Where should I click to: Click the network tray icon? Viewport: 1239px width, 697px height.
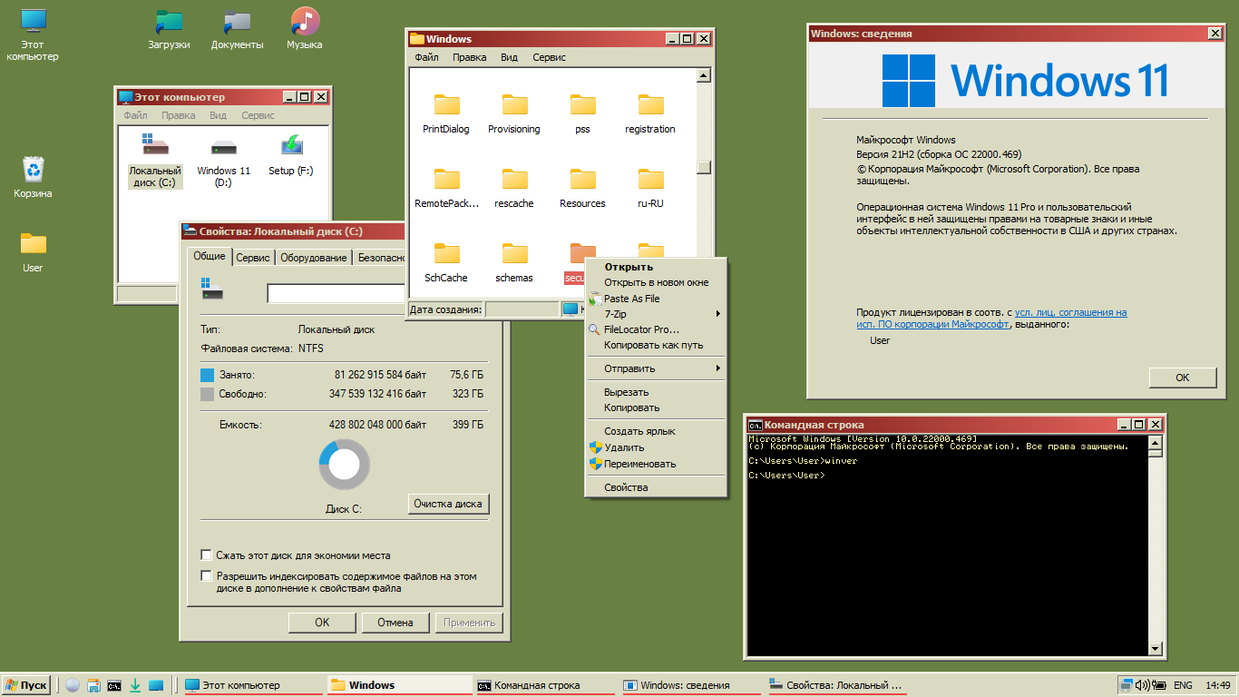click(x=1128, y=685)
